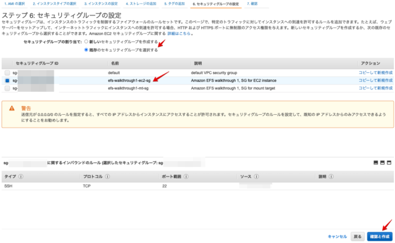This screenshot has height=243, width=395.
Task: Choose 既存のセキュリティグループを選択する radio option
Action: pos(86,50)
